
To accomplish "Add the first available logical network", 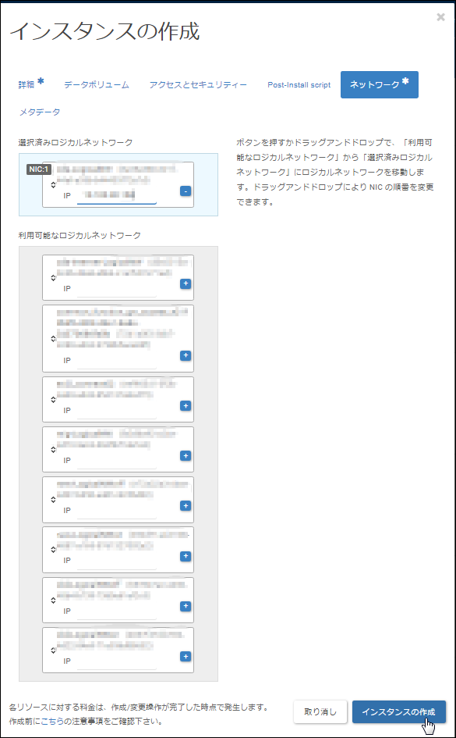I will (x=186, y=283).
